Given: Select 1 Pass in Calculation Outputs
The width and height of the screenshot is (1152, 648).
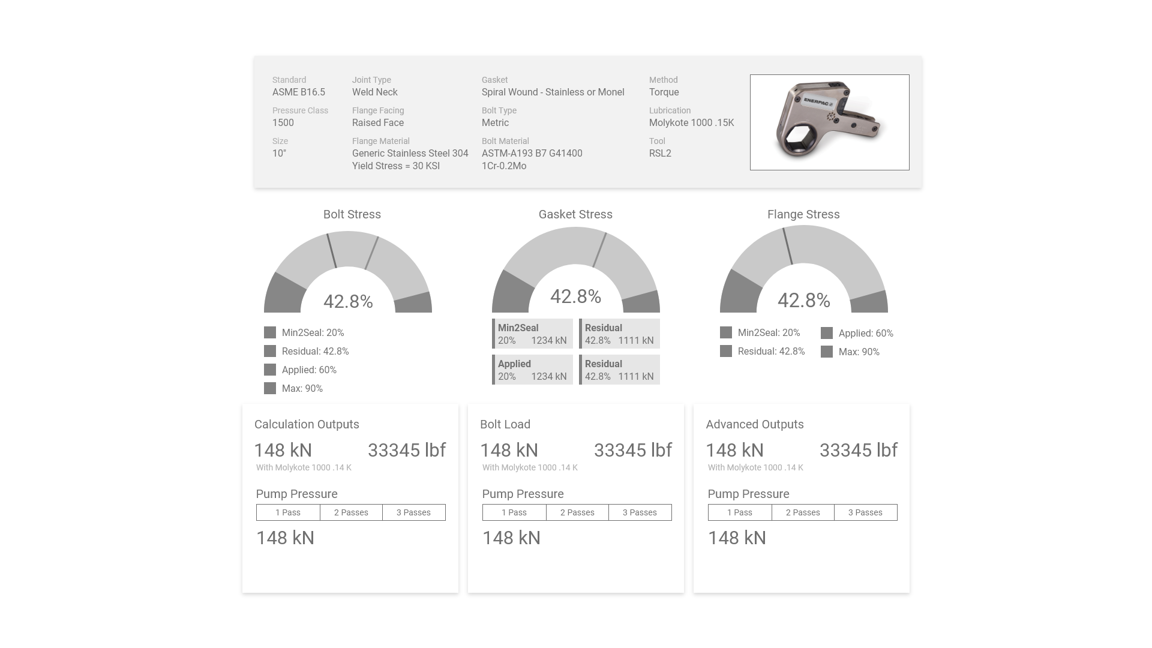Looking at the screenshot, I should [288, 512].
